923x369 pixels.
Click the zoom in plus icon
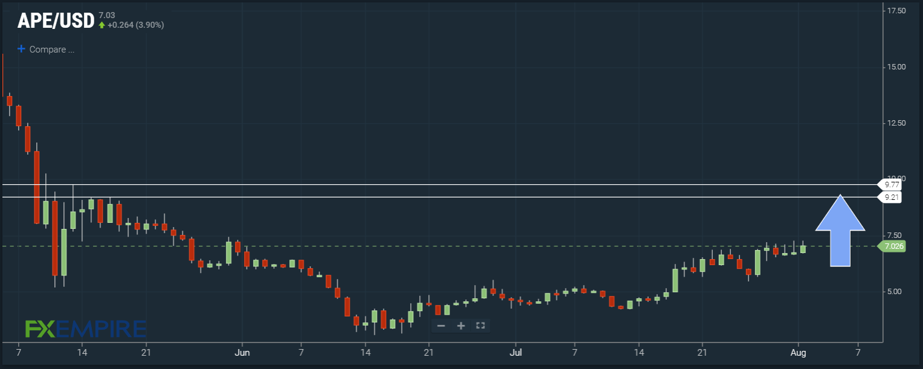click(x=461, y=326)
